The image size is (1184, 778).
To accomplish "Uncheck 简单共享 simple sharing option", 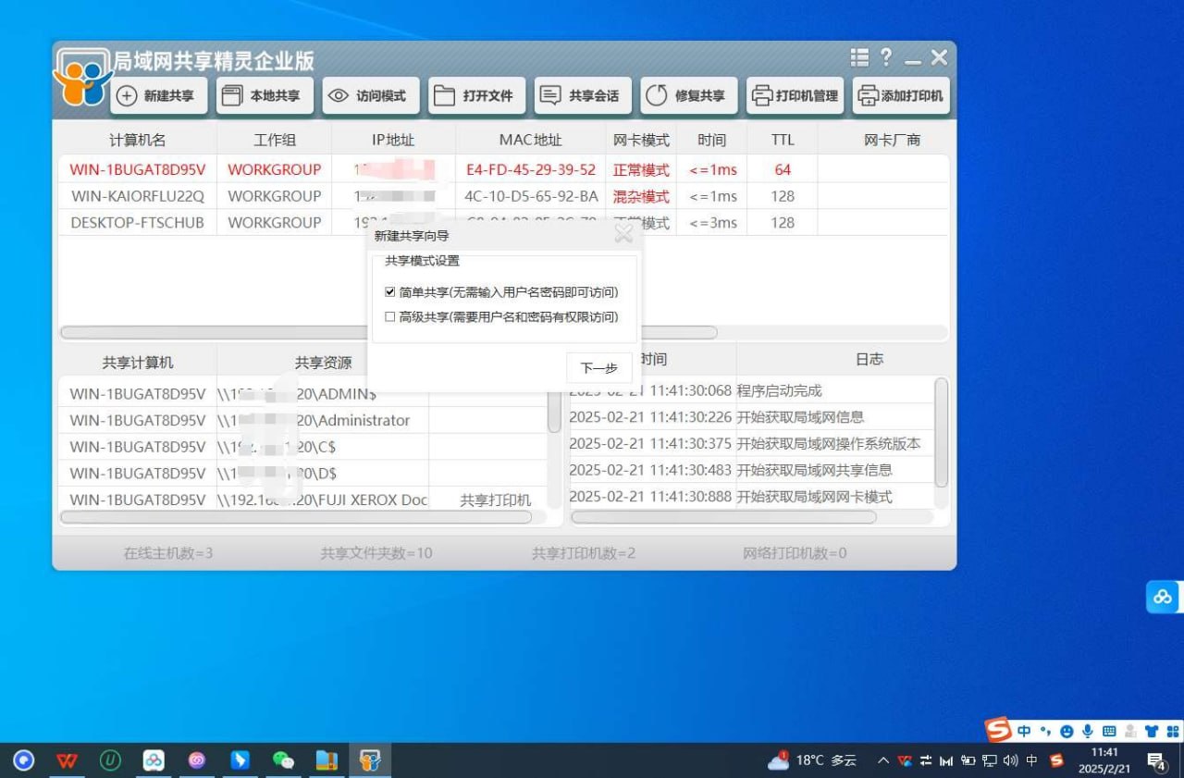I will (x=389, y=291).
